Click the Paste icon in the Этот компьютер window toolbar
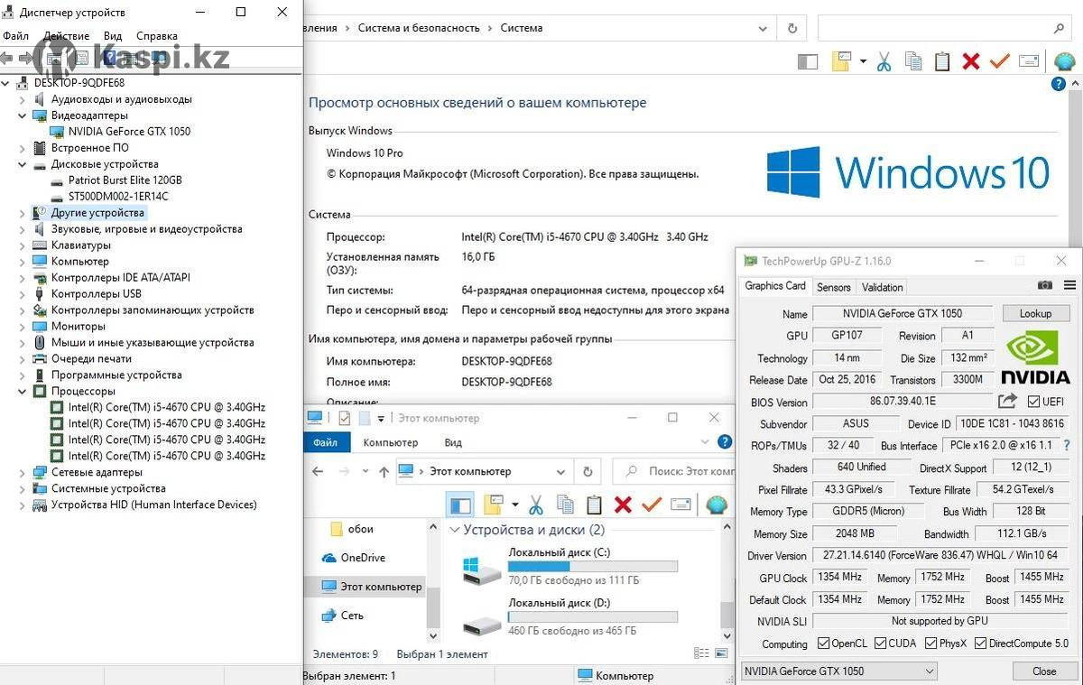 [x=594, y=504]
